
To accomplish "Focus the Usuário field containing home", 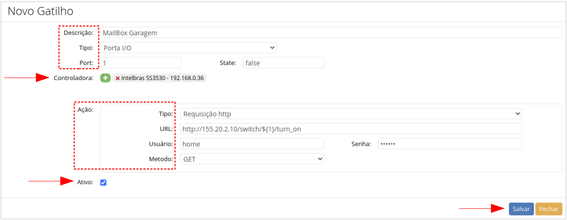I will click(x=252, y=144).
